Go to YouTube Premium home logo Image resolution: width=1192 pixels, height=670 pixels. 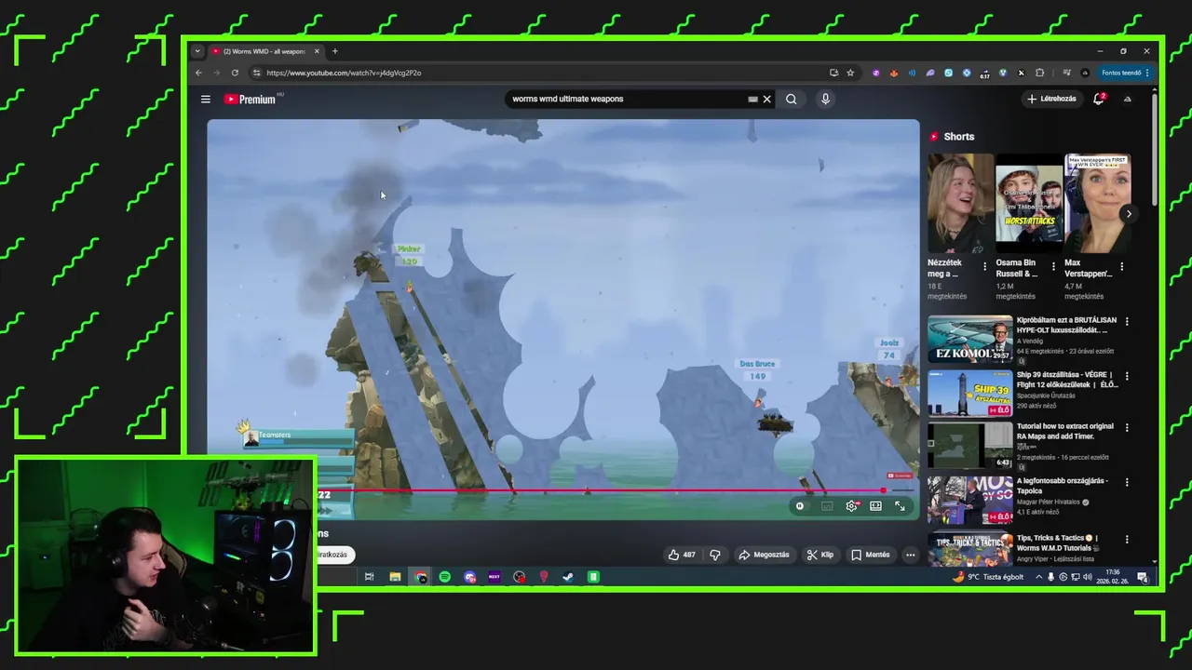[x=251, y=99]
